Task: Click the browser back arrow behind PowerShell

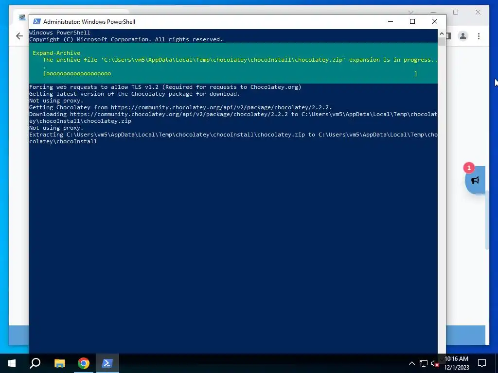Action: point(19,36)
